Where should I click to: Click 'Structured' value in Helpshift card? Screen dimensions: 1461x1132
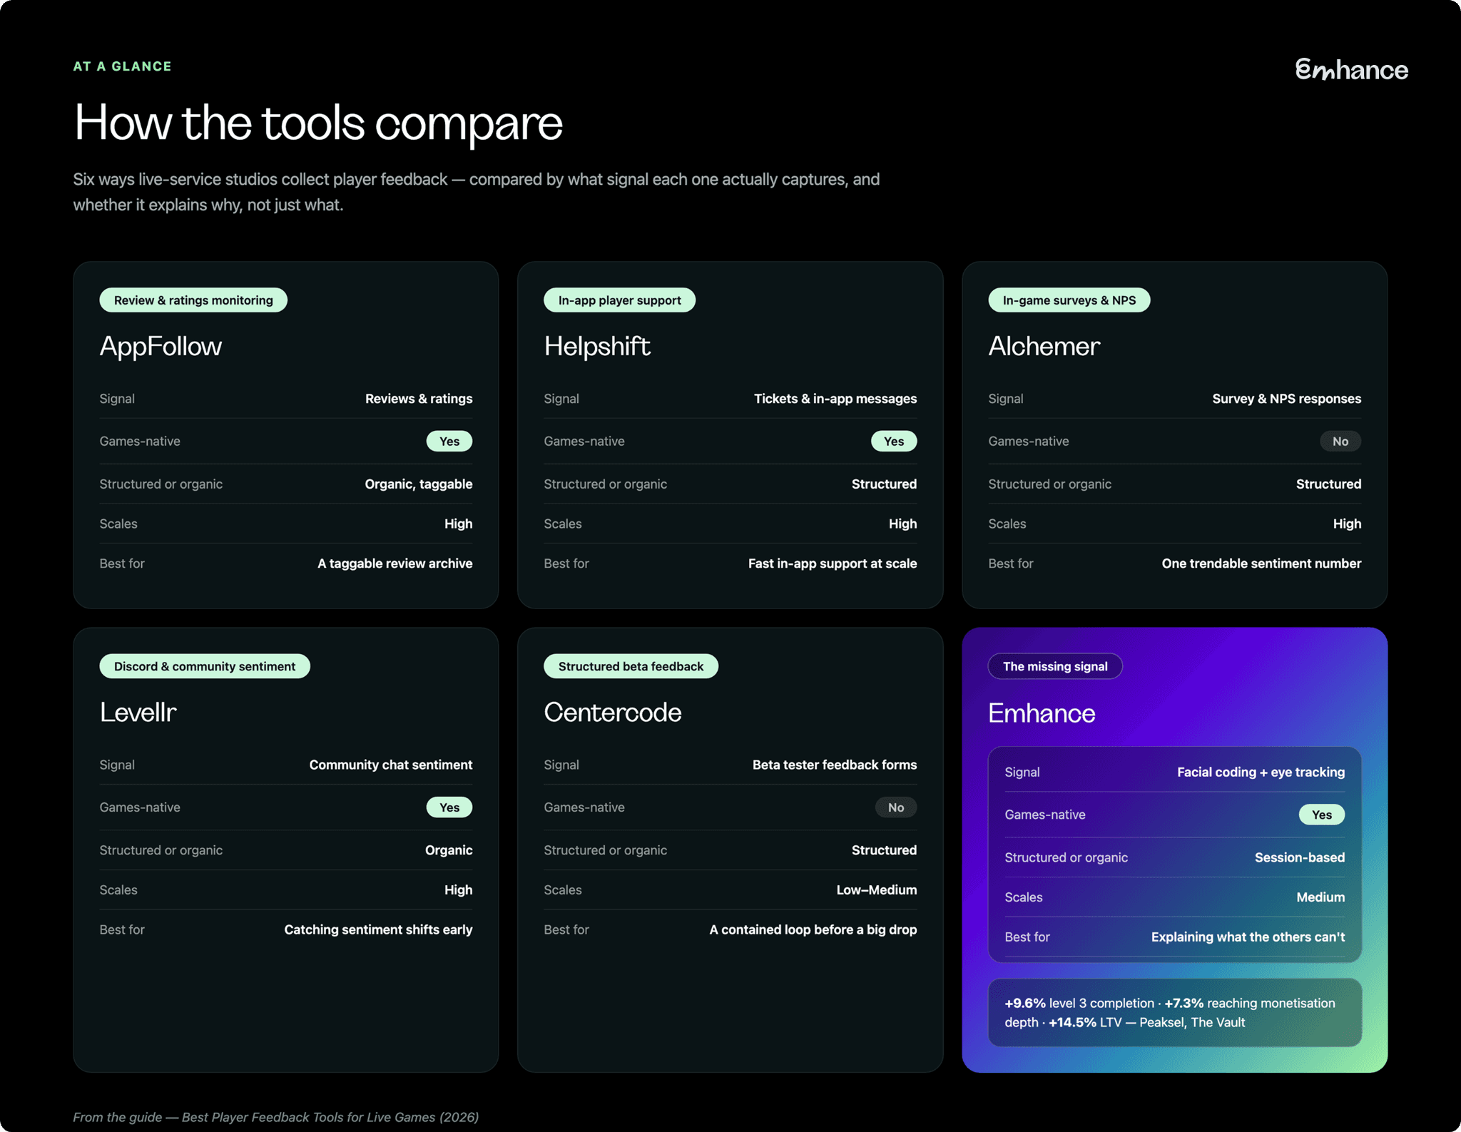[884, 484]
